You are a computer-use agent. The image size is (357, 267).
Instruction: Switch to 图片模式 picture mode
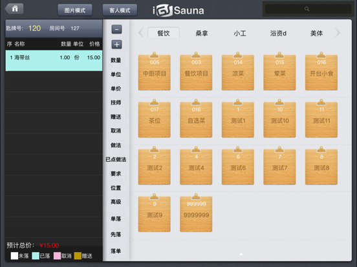[75, 10]
